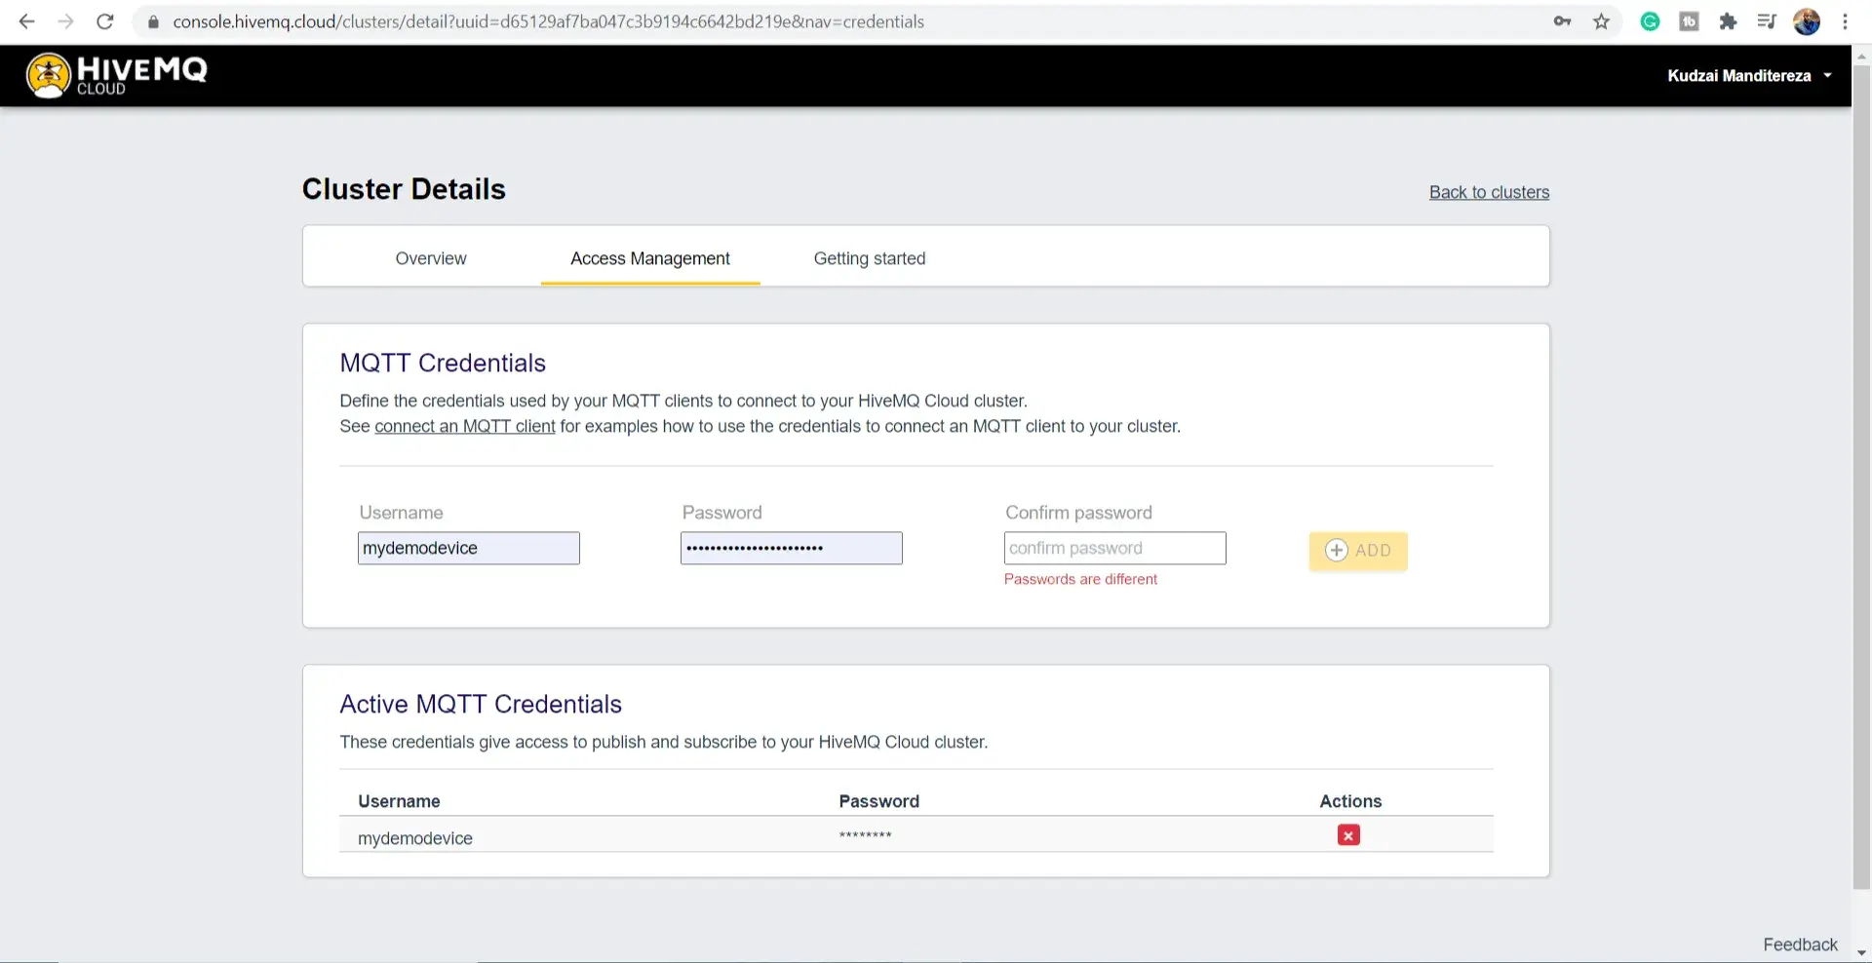Click the browser back arrow
This screenshot has height=963, width=1872.
click(x=26, y=21)
